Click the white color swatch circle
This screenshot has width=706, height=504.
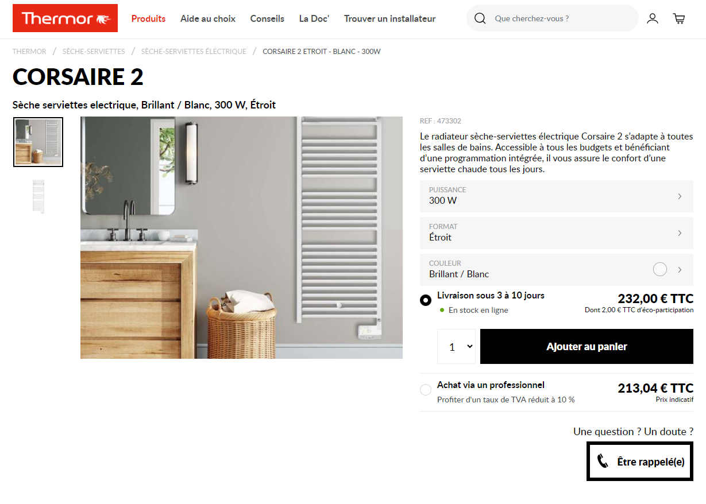click(660, 269)
